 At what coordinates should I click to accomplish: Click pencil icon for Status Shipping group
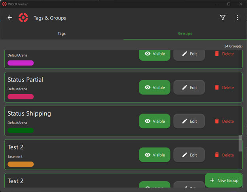(184, 121)
